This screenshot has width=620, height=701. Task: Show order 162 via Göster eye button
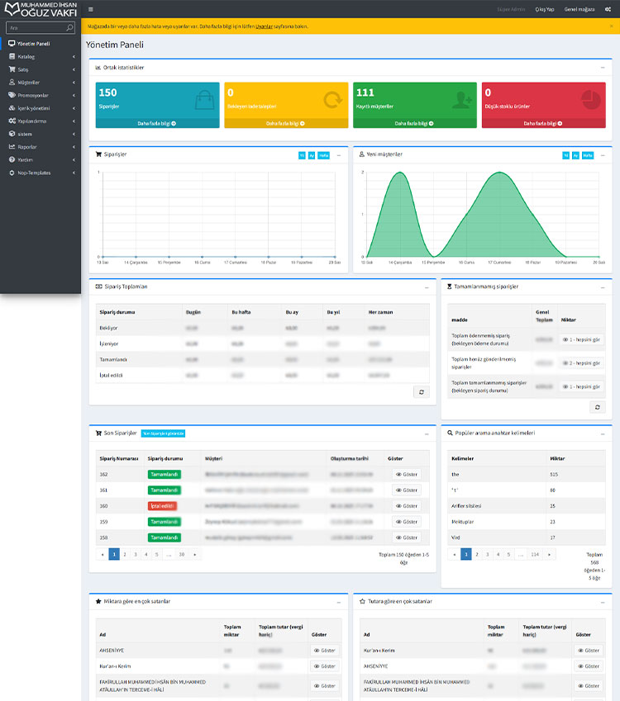point(407,474)
